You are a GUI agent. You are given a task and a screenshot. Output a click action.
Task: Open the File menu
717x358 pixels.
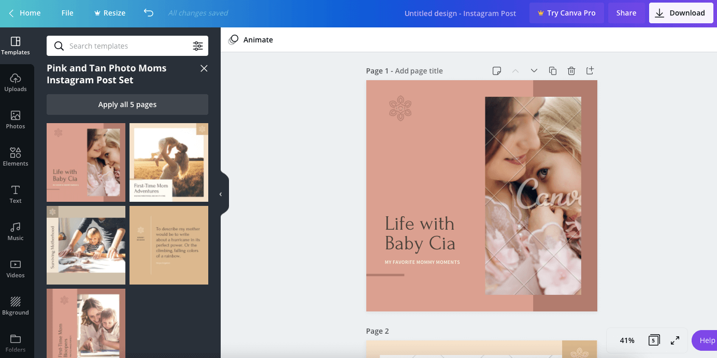coord(67,12)
